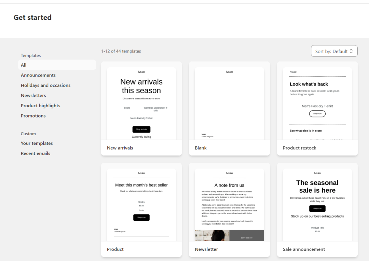Click the Sale announcement card title
The image size is (369, 261).
304,249
